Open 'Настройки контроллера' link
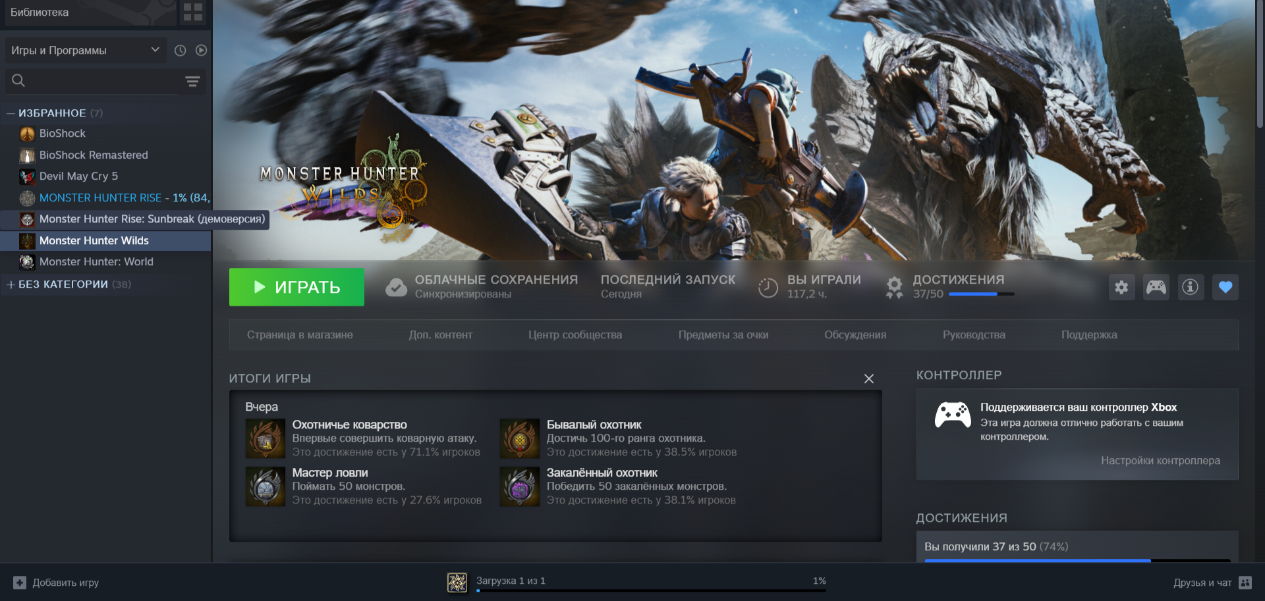1265x601 pixels. pyautogui.click(x=1160, y=461)
